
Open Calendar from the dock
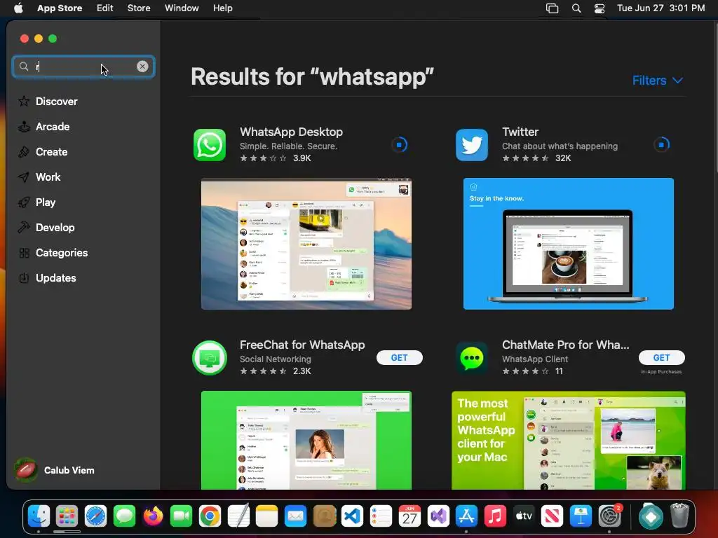[x=409, y=516]
